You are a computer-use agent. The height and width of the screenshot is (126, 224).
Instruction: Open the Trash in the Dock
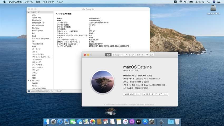point(177,122)
